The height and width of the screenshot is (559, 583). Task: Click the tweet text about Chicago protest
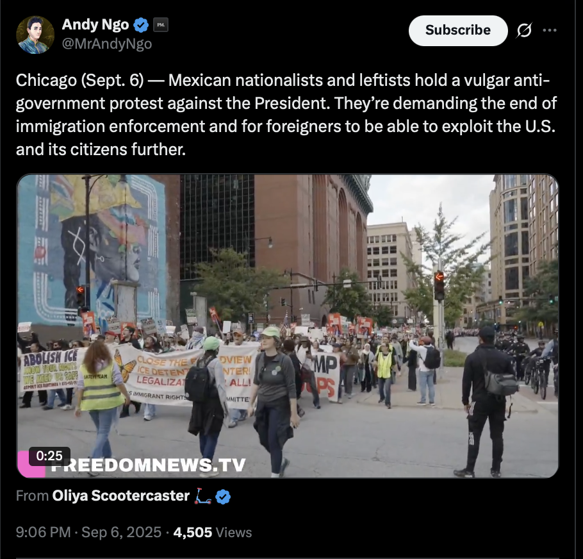pos(286,115)
